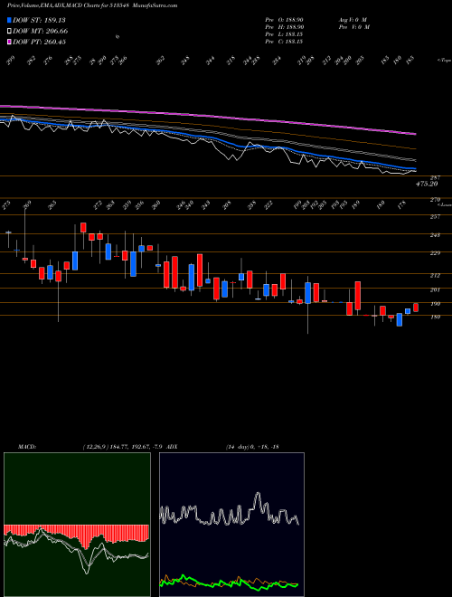This screenshot has height=597, width=452.
Task: Click the MACD (12,26,9) values text
Action: [x=123, y=447]
